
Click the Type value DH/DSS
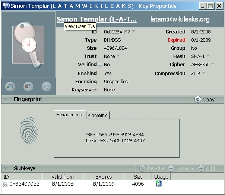(x=112, y=40)
